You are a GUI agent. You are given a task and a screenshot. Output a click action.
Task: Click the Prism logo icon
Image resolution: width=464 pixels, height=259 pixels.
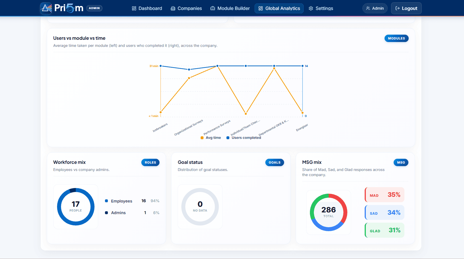tap(46, 8)
